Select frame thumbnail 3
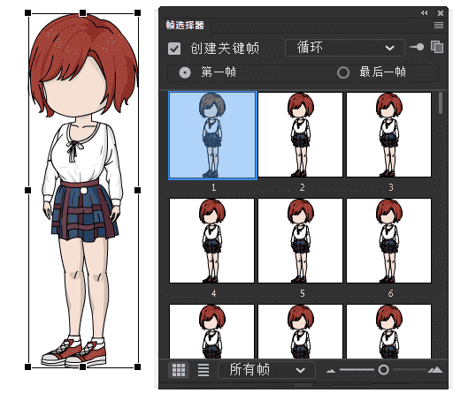The height and width of the screenshot is (393, 453). tap(388, 135)
